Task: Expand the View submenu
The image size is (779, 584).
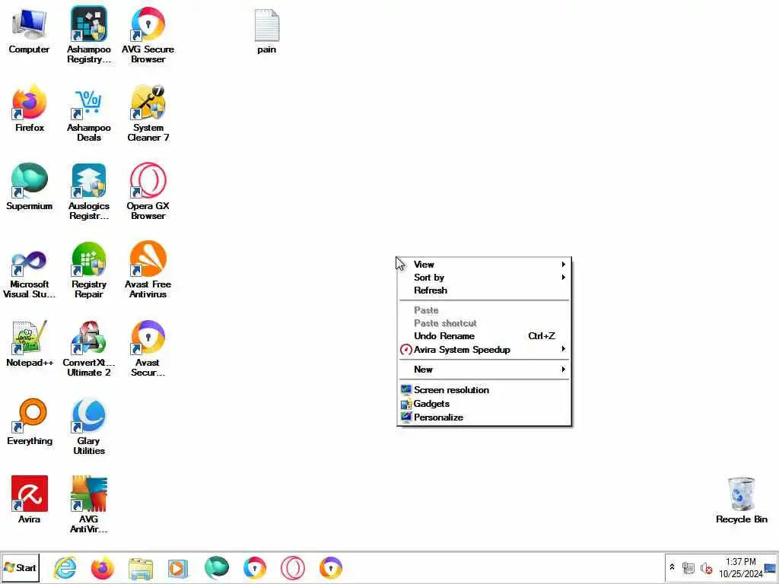Action: tap(485, 264)
